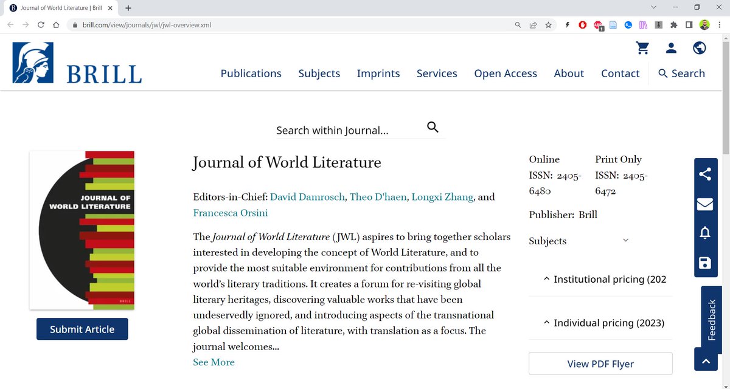Reload the page with refresh icon

(x=41, y=25)
